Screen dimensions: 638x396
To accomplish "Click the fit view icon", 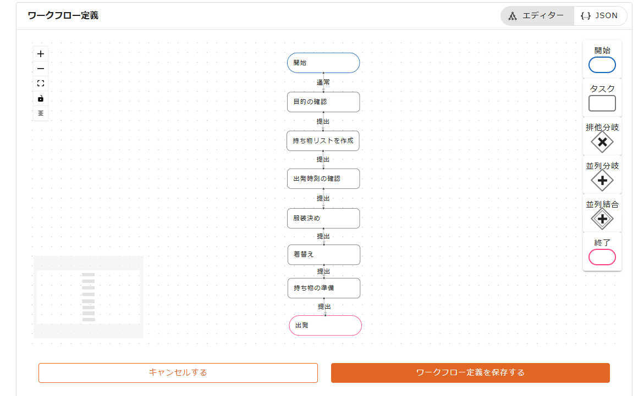I will [x=41, y=83].
